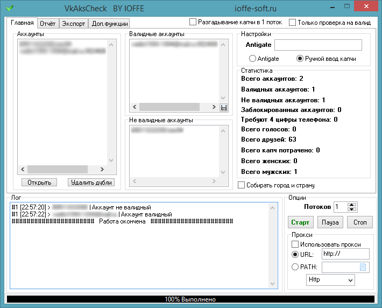Click horizontal scrollbar thumb in Валидные аккаунты
The height and width of the screenshot is (308, 382).
[169, 107]
